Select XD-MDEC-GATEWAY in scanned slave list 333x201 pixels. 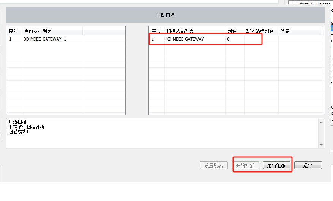[x=185, y=39]
